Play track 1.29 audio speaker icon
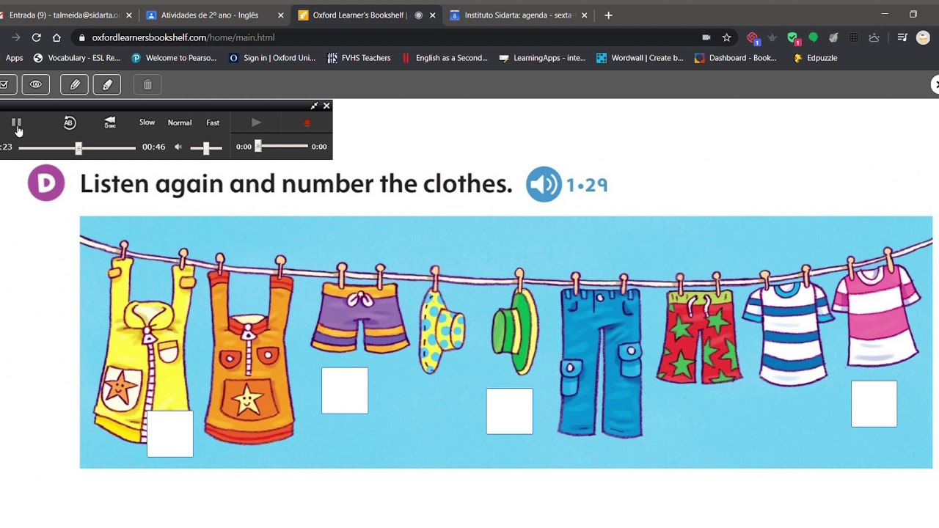This screenshot has height=528, width=939. point(544,185)
